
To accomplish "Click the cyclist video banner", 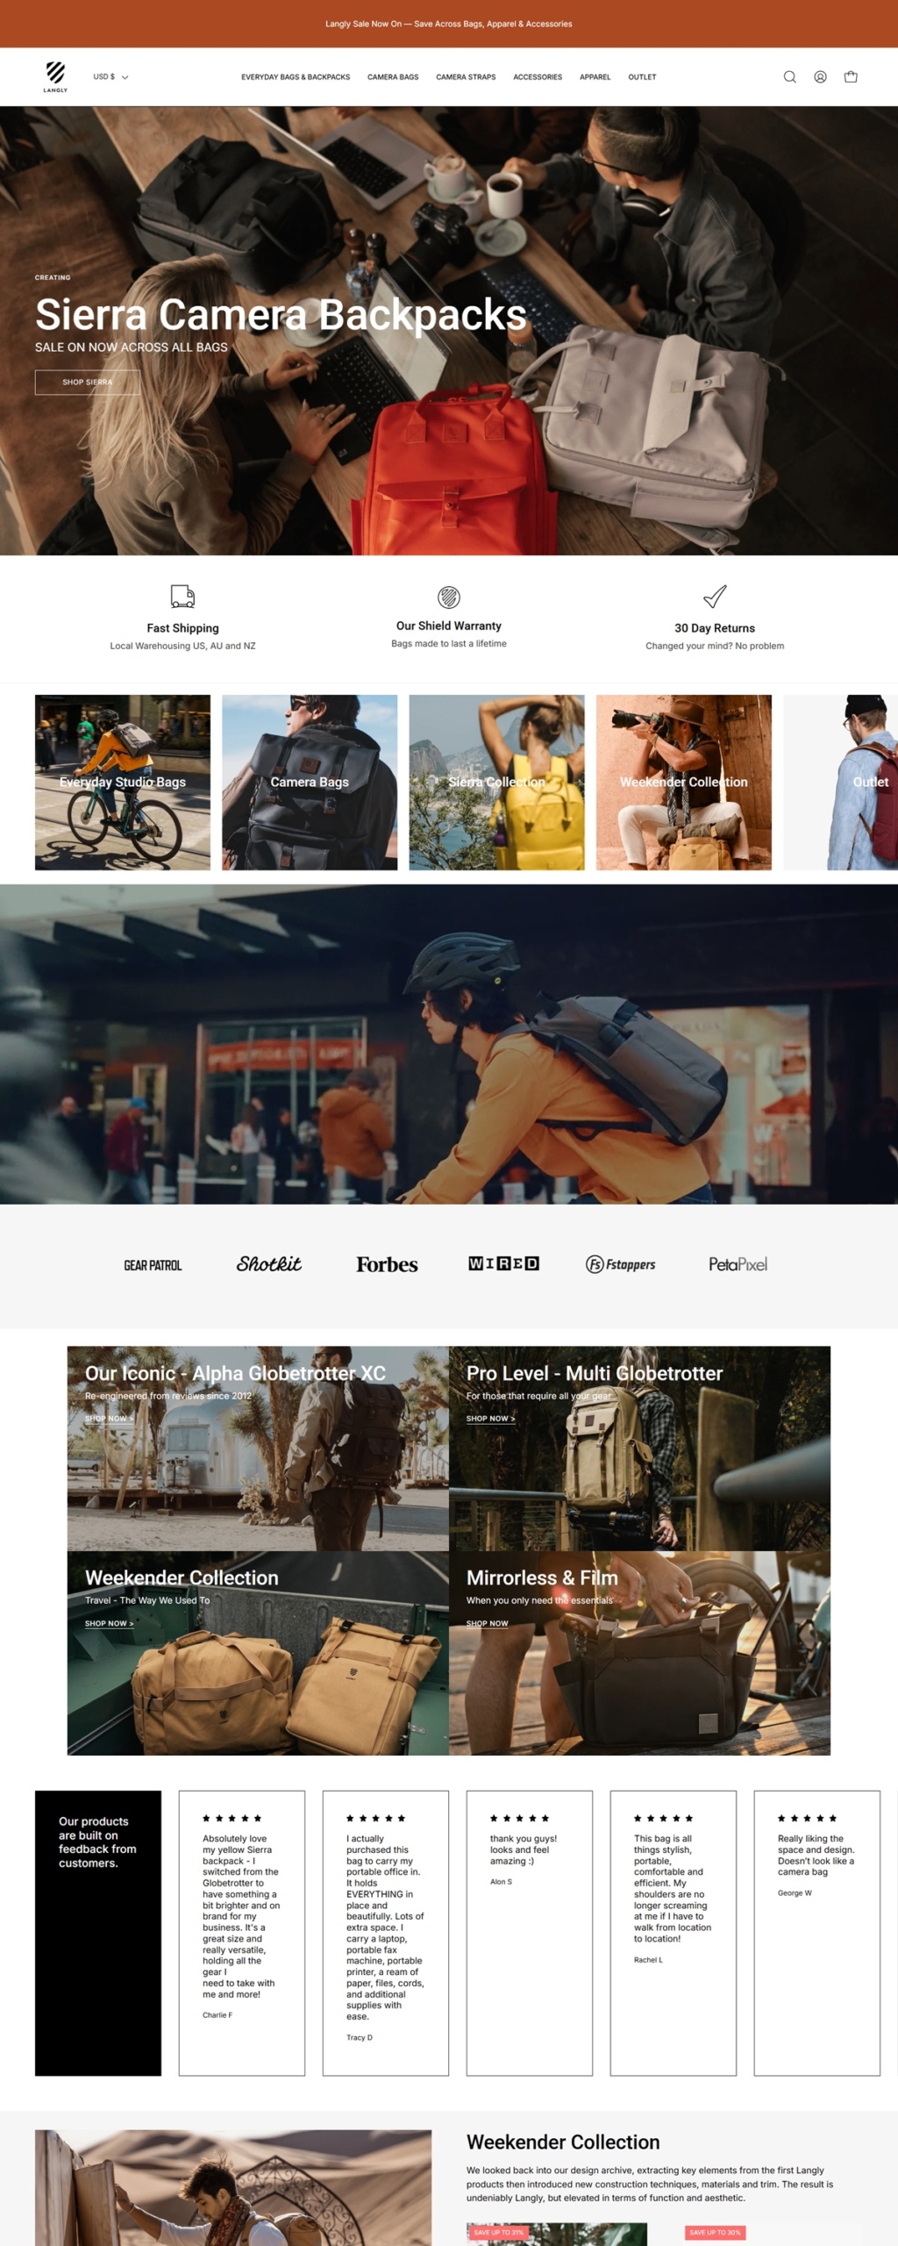I will [449, 1044].
